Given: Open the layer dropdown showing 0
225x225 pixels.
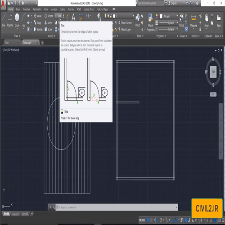Looking at the screenshot, I should [119, 16].
